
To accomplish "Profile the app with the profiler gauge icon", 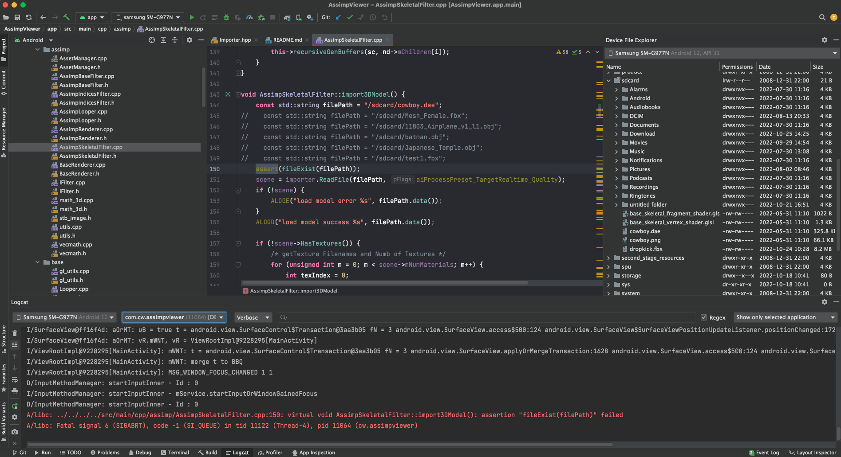I will coord(249,17).
